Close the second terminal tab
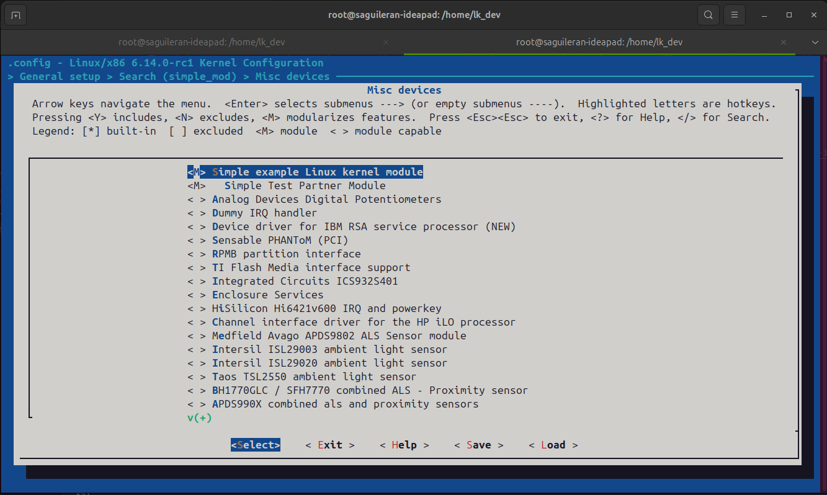This screenshot has height=495, width=827. pyautogui.click(x=783, y=43)
